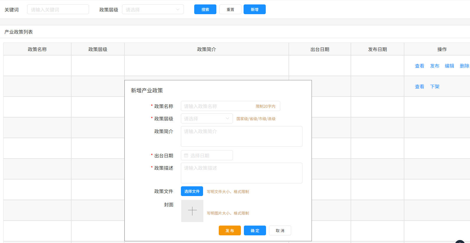470x243 pixels.
Task: Click the 政策简介 column header
Action: coord(207,49)
